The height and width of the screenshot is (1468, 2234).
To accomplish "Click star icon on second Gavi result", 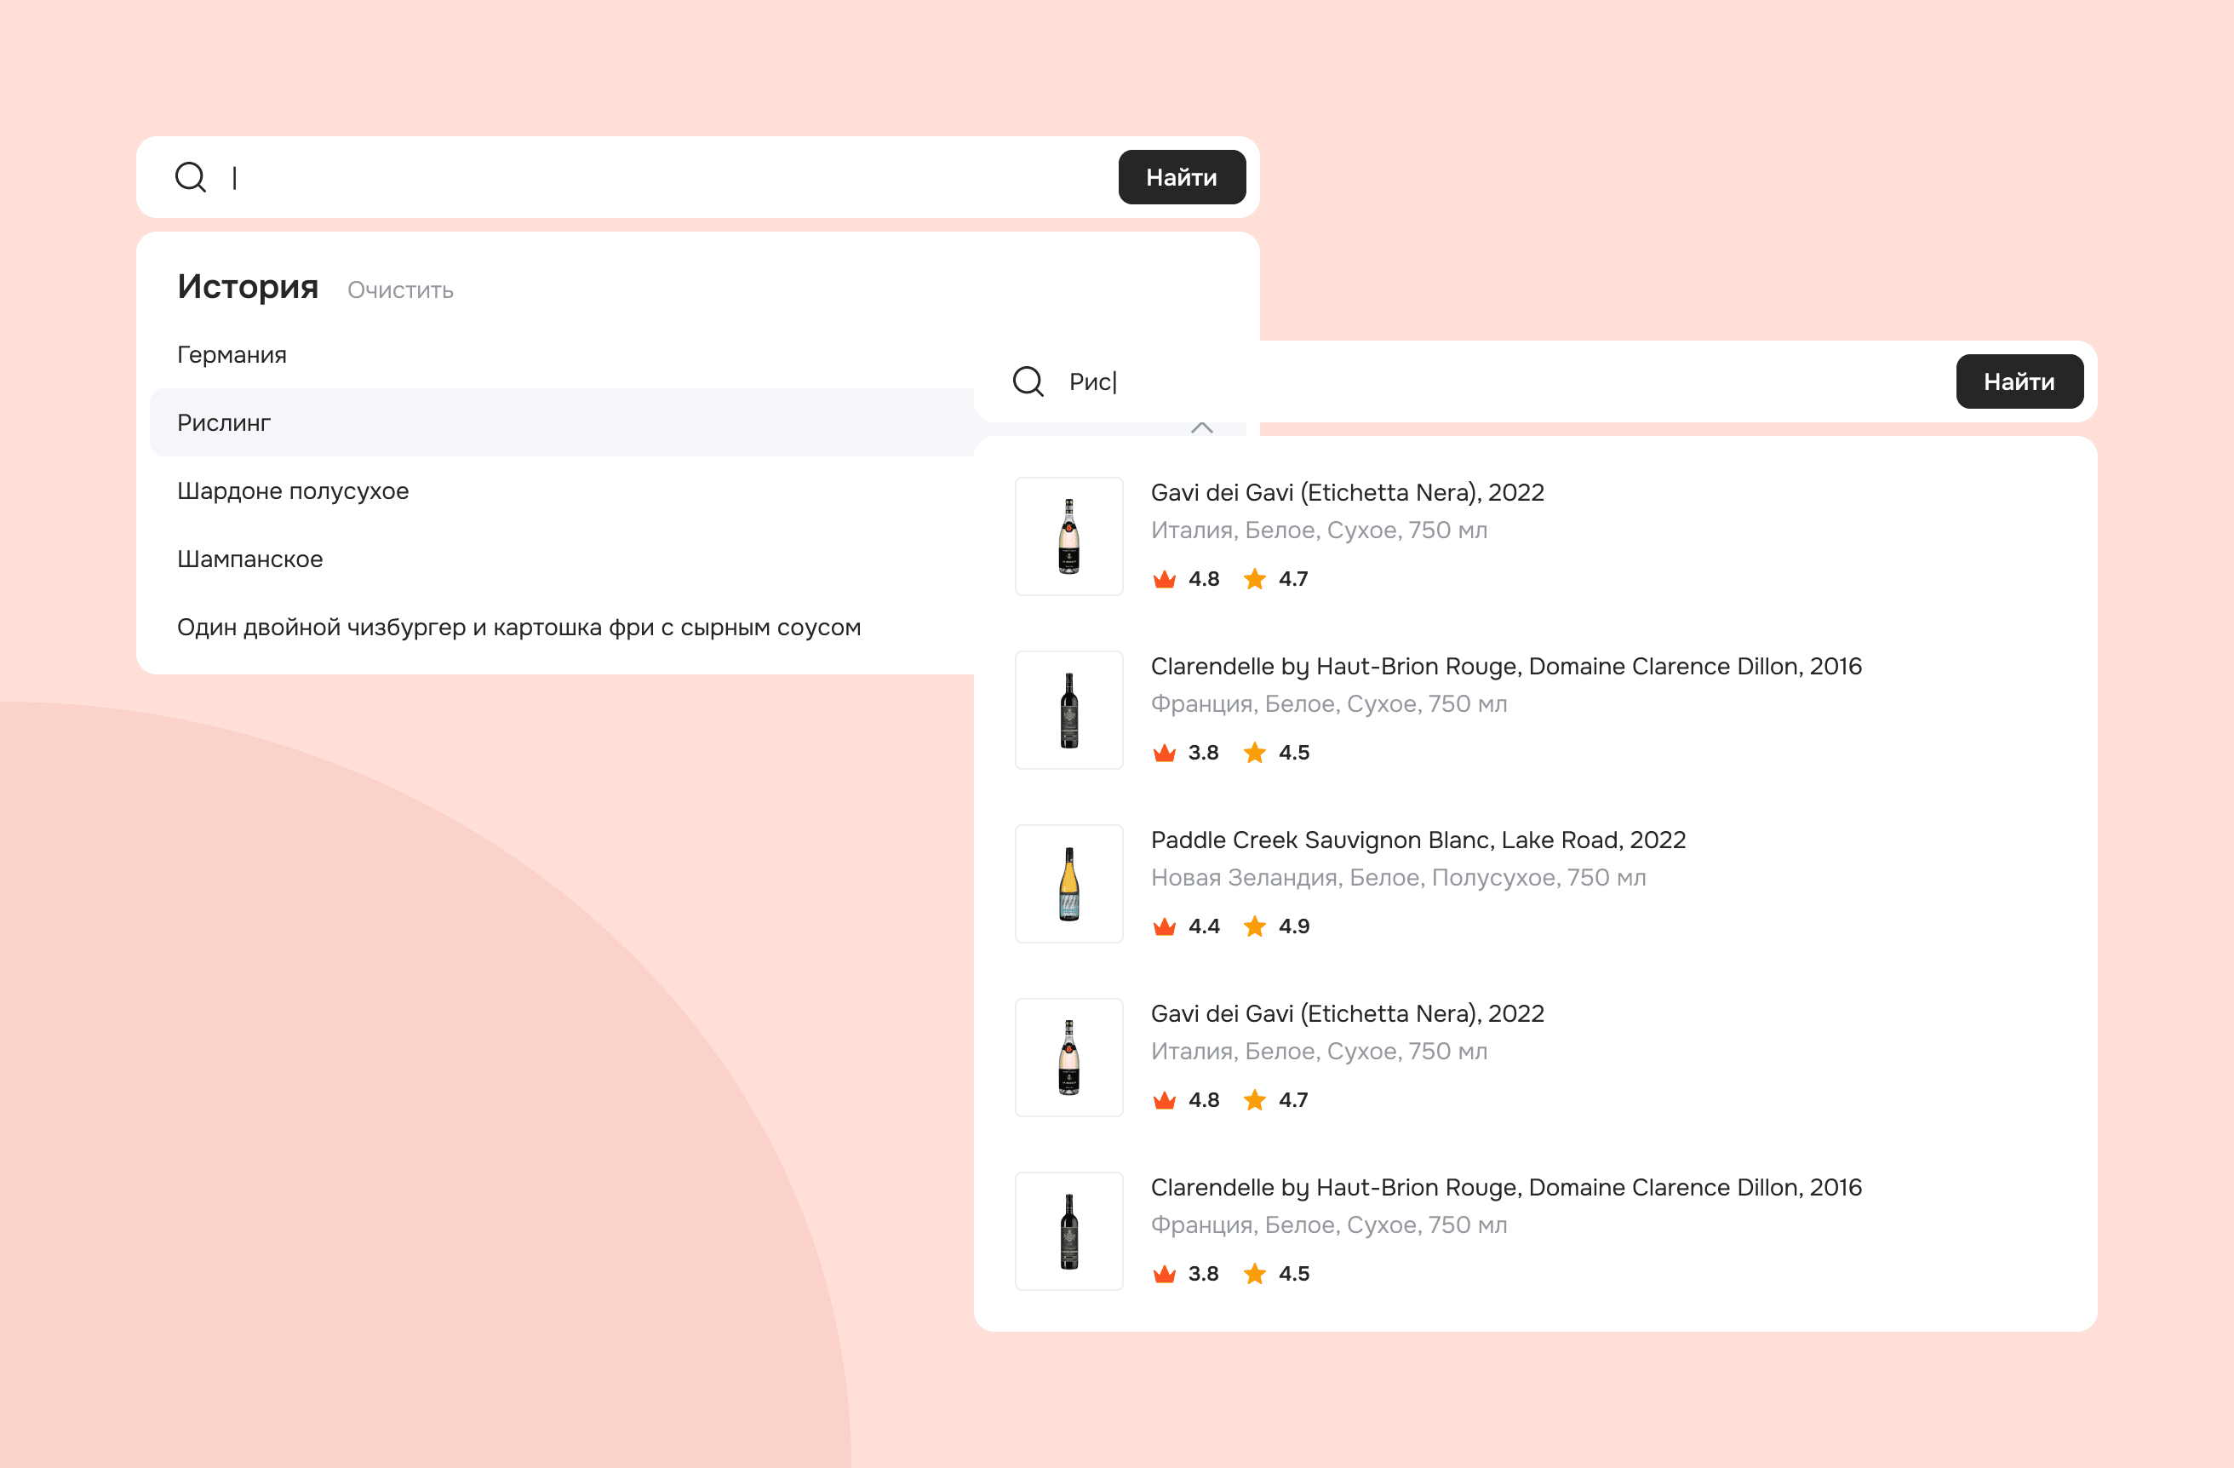I will tap(1254, 1099).
